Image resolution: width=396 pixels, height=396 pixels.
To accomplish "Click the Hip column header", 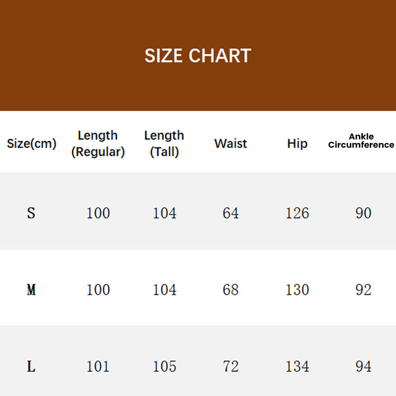I will pyautogui.click(x=297, y=144).
